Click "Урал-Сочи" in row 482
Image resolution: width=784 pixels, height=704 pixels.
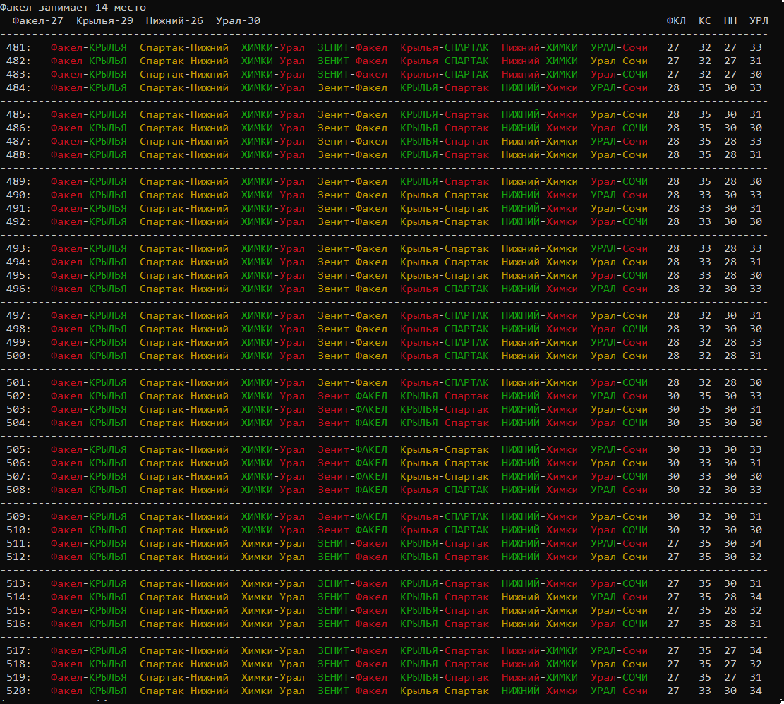(x=619, y=61)
